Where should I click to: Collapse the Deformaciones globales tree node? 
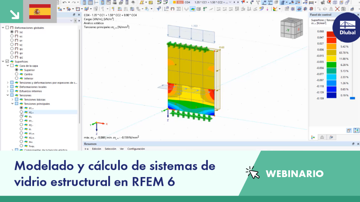coord(3,27)
